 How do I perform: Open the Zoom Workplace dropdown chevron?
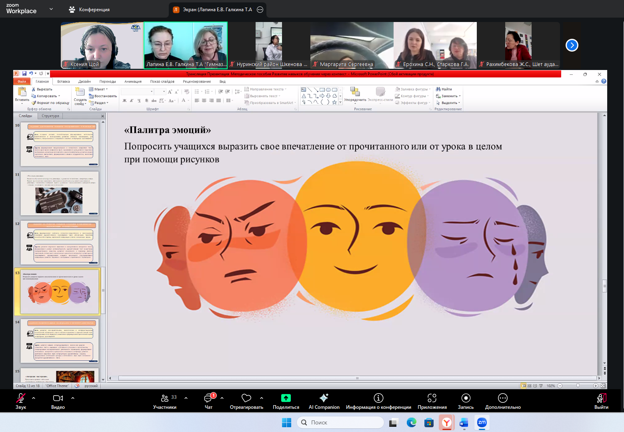point(51,9)
